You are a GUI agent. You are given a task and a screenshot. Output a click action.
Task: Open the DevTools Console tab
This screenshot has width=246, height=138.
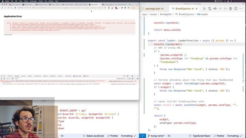[x=17, y=76]
